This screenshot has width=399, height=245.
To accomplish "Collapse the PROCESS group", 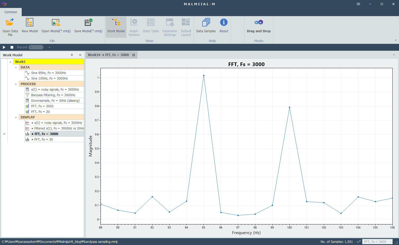I will (x=16, y=84).
